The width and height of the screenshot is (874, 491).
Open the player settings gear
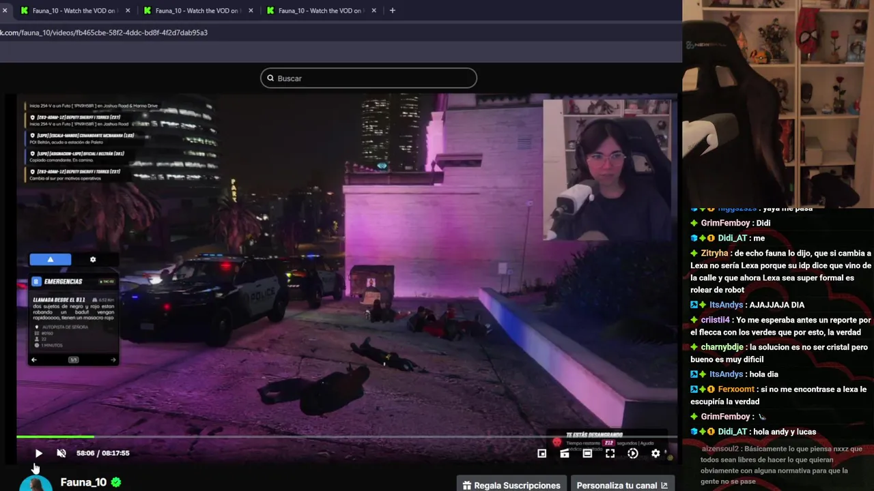pos(655,453)
